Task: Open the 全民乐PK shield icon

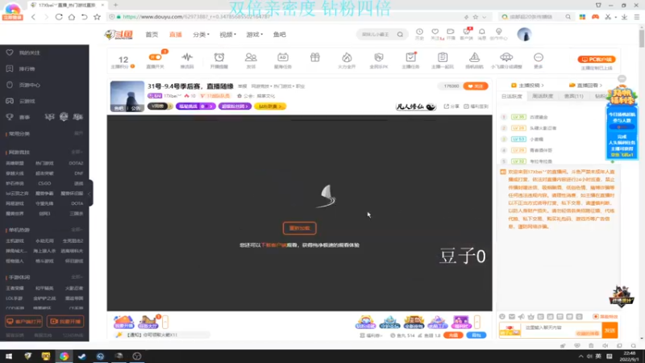Action: point(379,57)
